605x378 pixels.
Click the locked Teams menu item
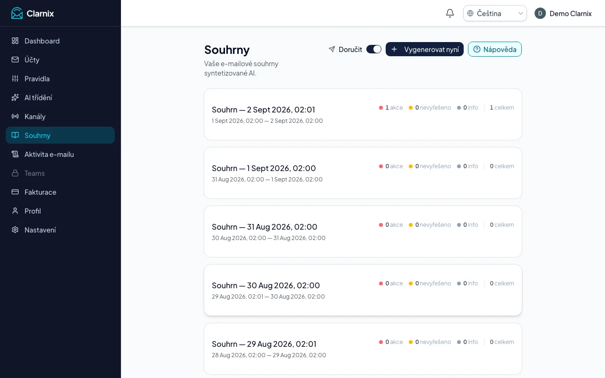[60, 173]
